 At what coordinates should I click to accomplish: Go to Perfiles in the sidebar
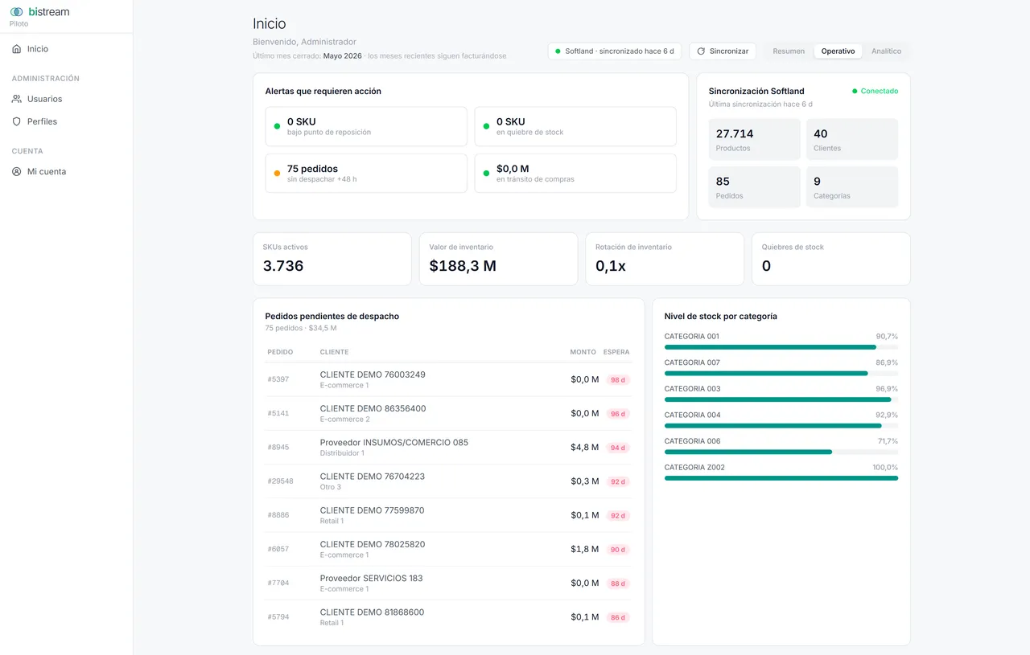pyautogui.click(x=66, y=121)
